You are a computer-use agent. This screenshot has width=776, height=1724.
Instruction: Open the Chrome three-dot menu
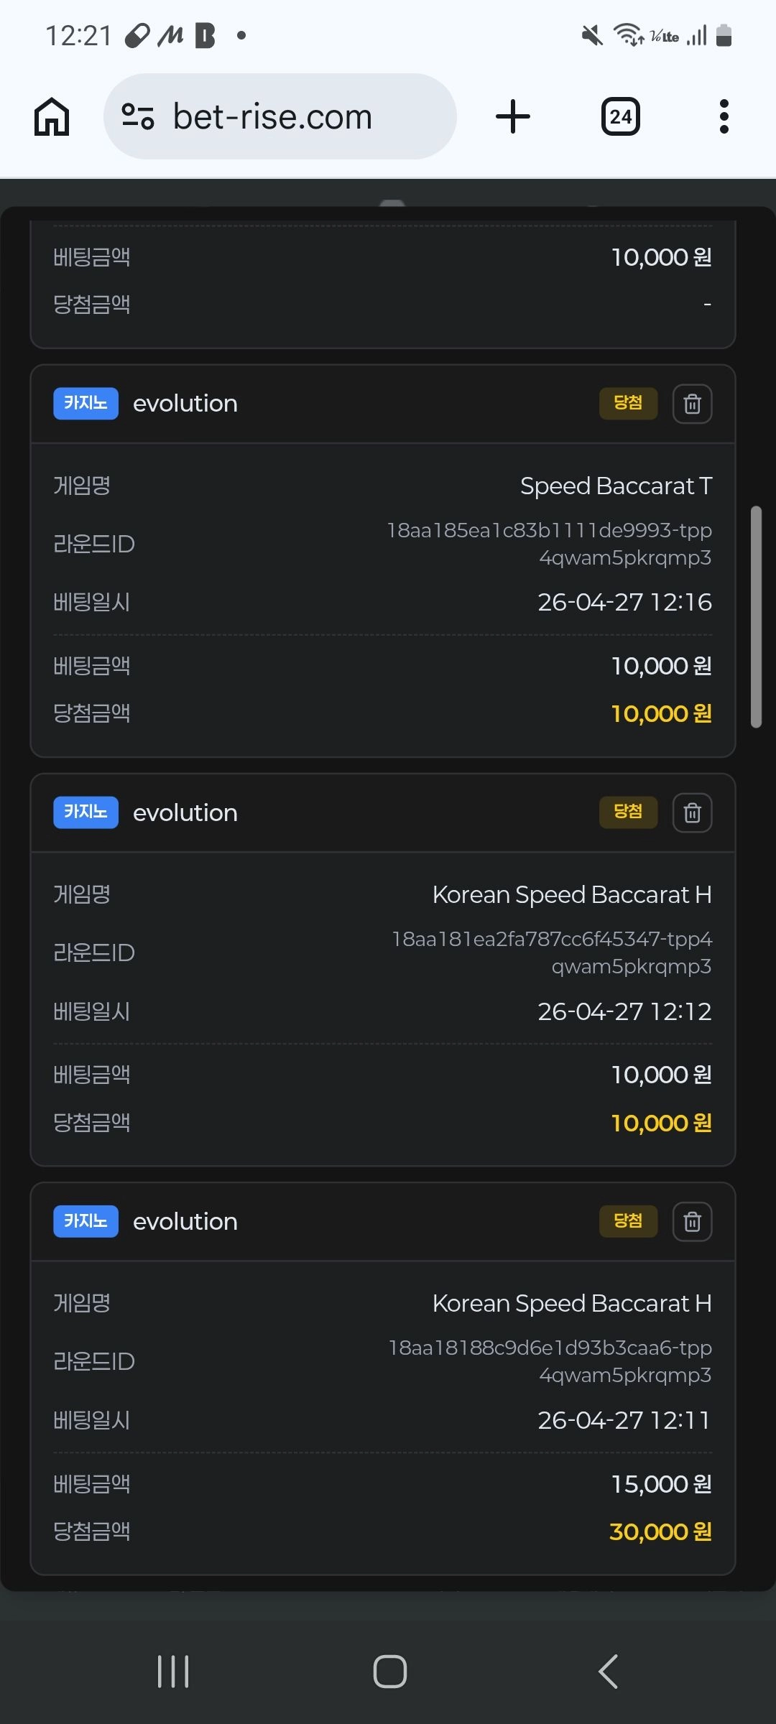click(x=724, y=117)
